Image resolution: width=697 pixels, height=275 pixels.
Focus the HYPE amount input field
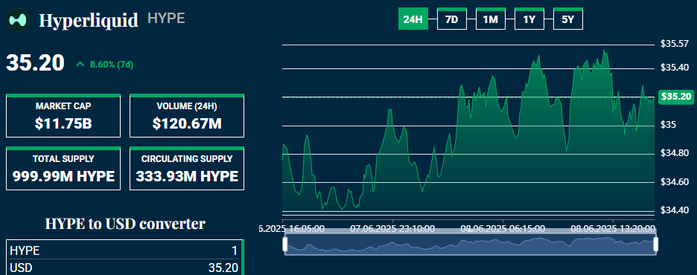125,250
